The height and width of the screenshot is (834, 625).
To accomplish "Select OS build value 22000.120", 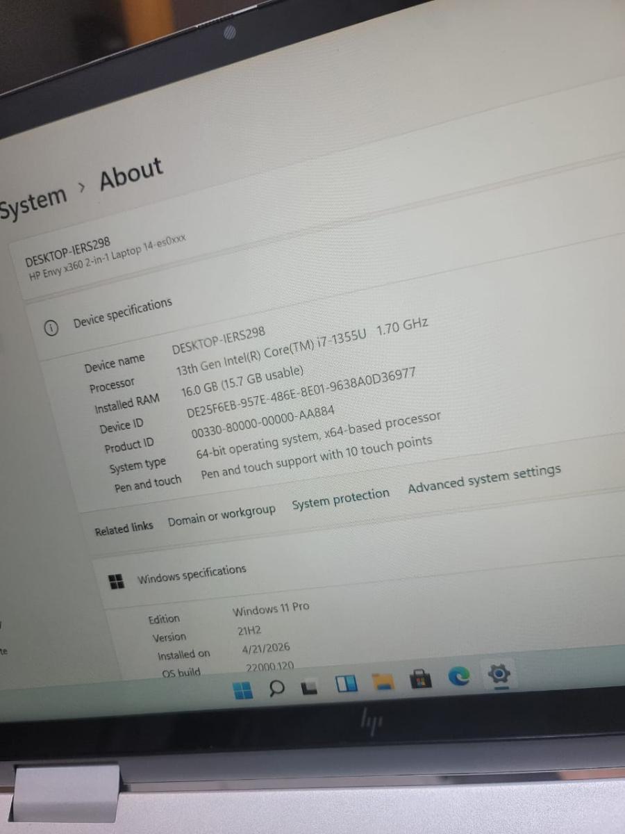I will coord(270,667).
